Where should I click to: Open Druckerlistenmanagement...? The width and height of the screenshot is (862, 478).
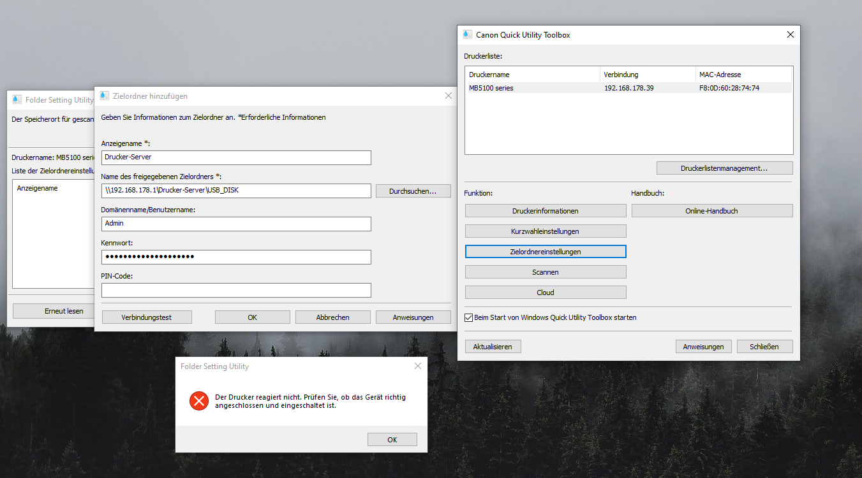[x=724, y=168]
